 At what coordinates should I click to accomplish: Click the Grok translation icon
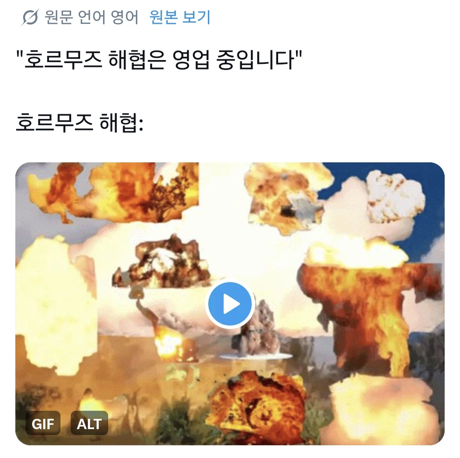click(30, 17)
